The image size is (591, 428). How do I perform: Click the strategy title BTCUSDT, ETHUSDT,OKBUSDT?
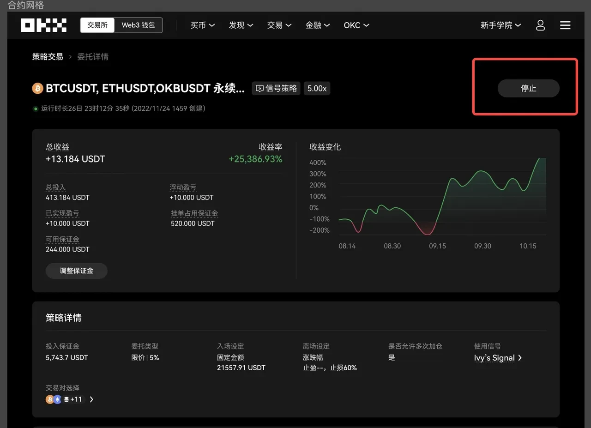tap(145, 88)
